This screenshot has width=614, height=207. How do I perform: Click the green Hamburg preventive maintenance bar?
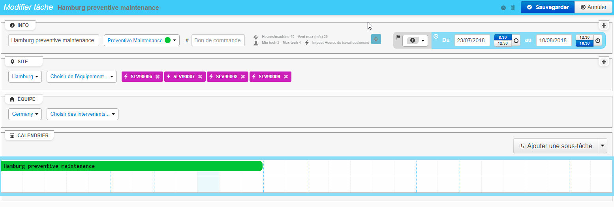pyautogui.click(x=132, y=166)
